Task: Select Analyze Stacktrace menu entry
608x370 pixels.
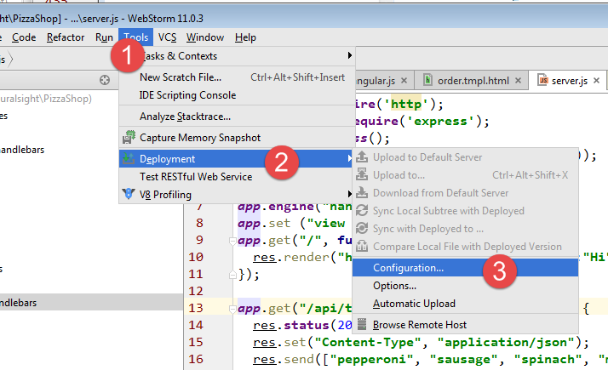Action: coord(238,117)
